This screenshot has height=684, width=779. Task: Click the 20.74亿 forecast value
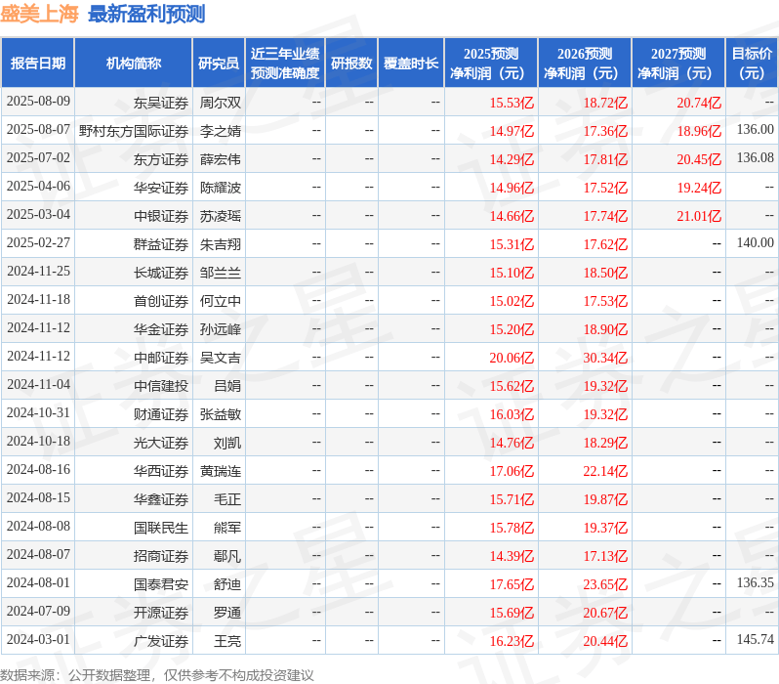click(699, 103)
